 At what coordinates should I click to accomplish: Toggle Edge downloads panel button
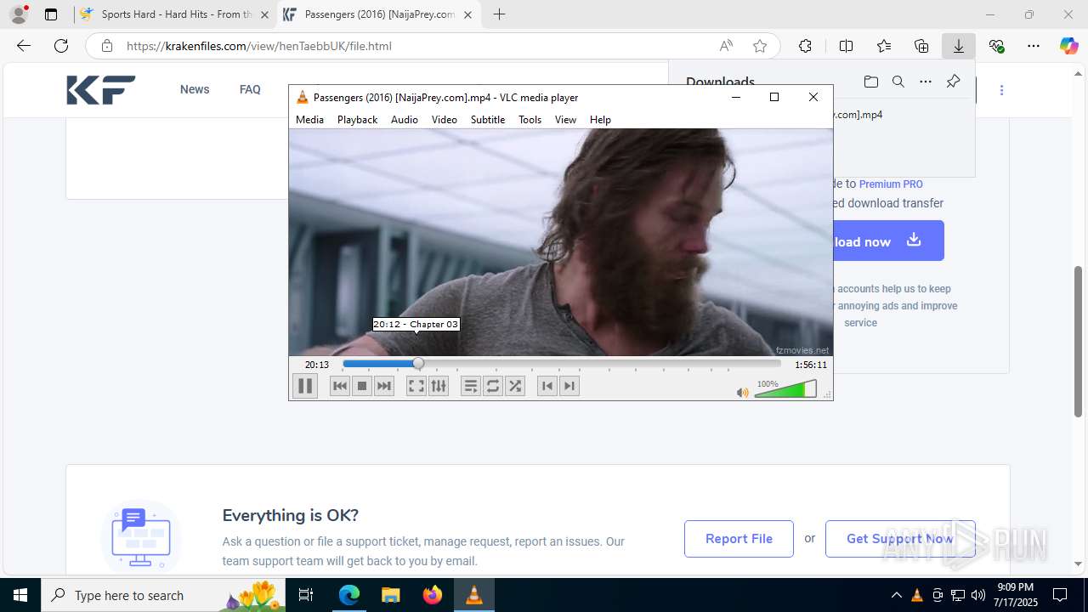tap(959, 46)
